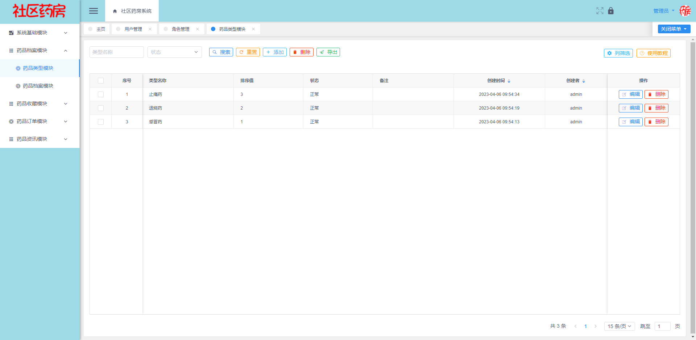Expand 药品收藏模块 menu
The image size is (696, 340).
(x=40, y=104)
